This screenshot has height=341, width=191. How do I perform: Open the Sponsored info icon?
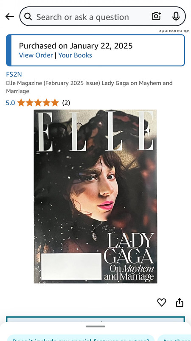[186, 31]
